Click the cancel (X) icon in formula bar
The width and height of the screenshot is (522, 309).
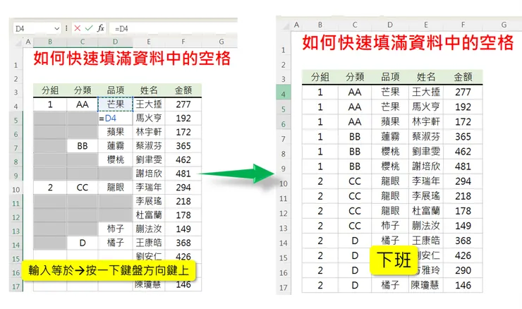pos(77,28)
